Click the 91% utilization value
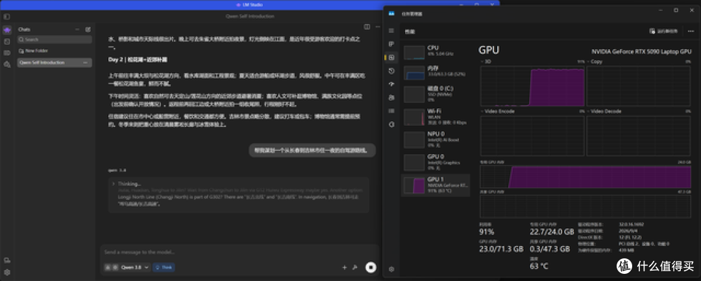The width and height of the screenshot is (701, 281). coord(486,232)
